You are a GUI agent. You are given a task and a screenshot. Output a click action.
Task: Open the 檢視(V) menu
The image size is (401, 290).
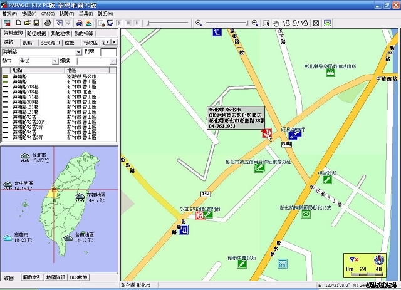(x=29, y=14)
